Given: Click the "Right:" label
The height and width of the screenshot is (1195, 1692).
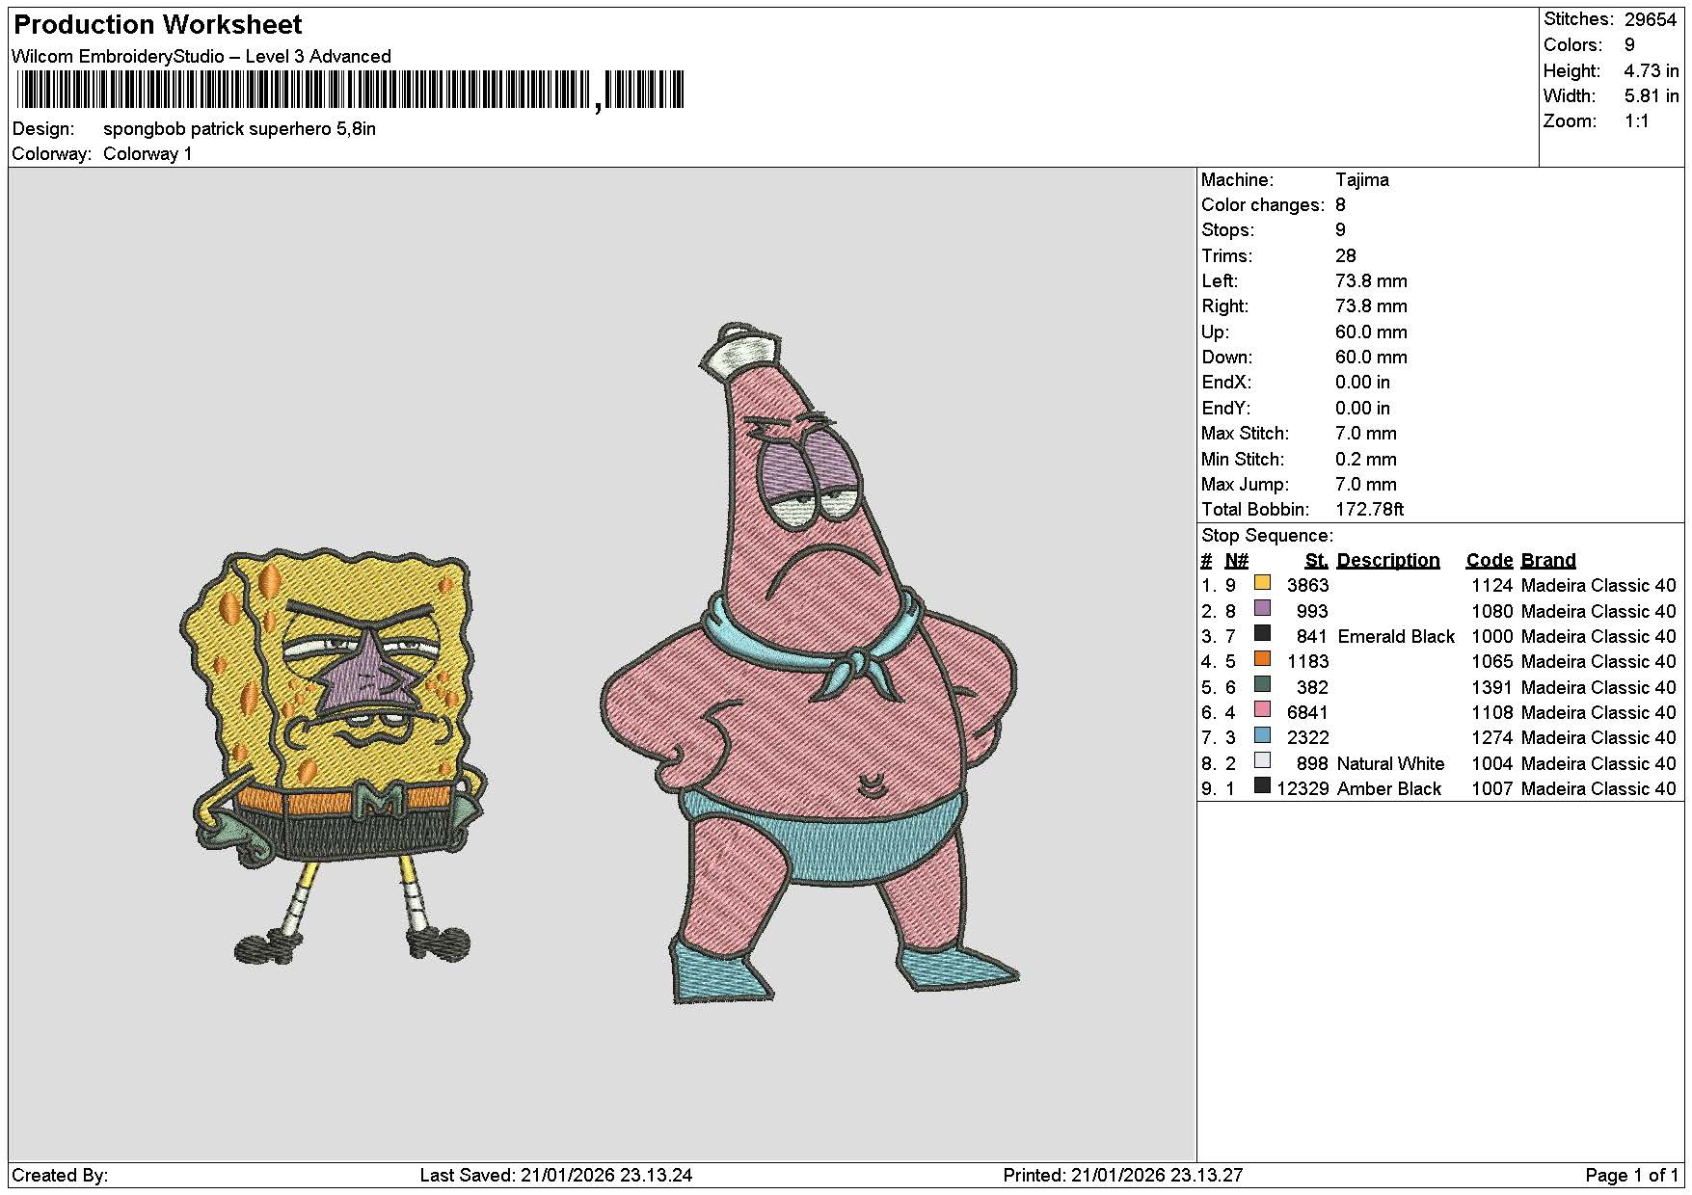Looking at the screenshot, I should coord(1224,306).
